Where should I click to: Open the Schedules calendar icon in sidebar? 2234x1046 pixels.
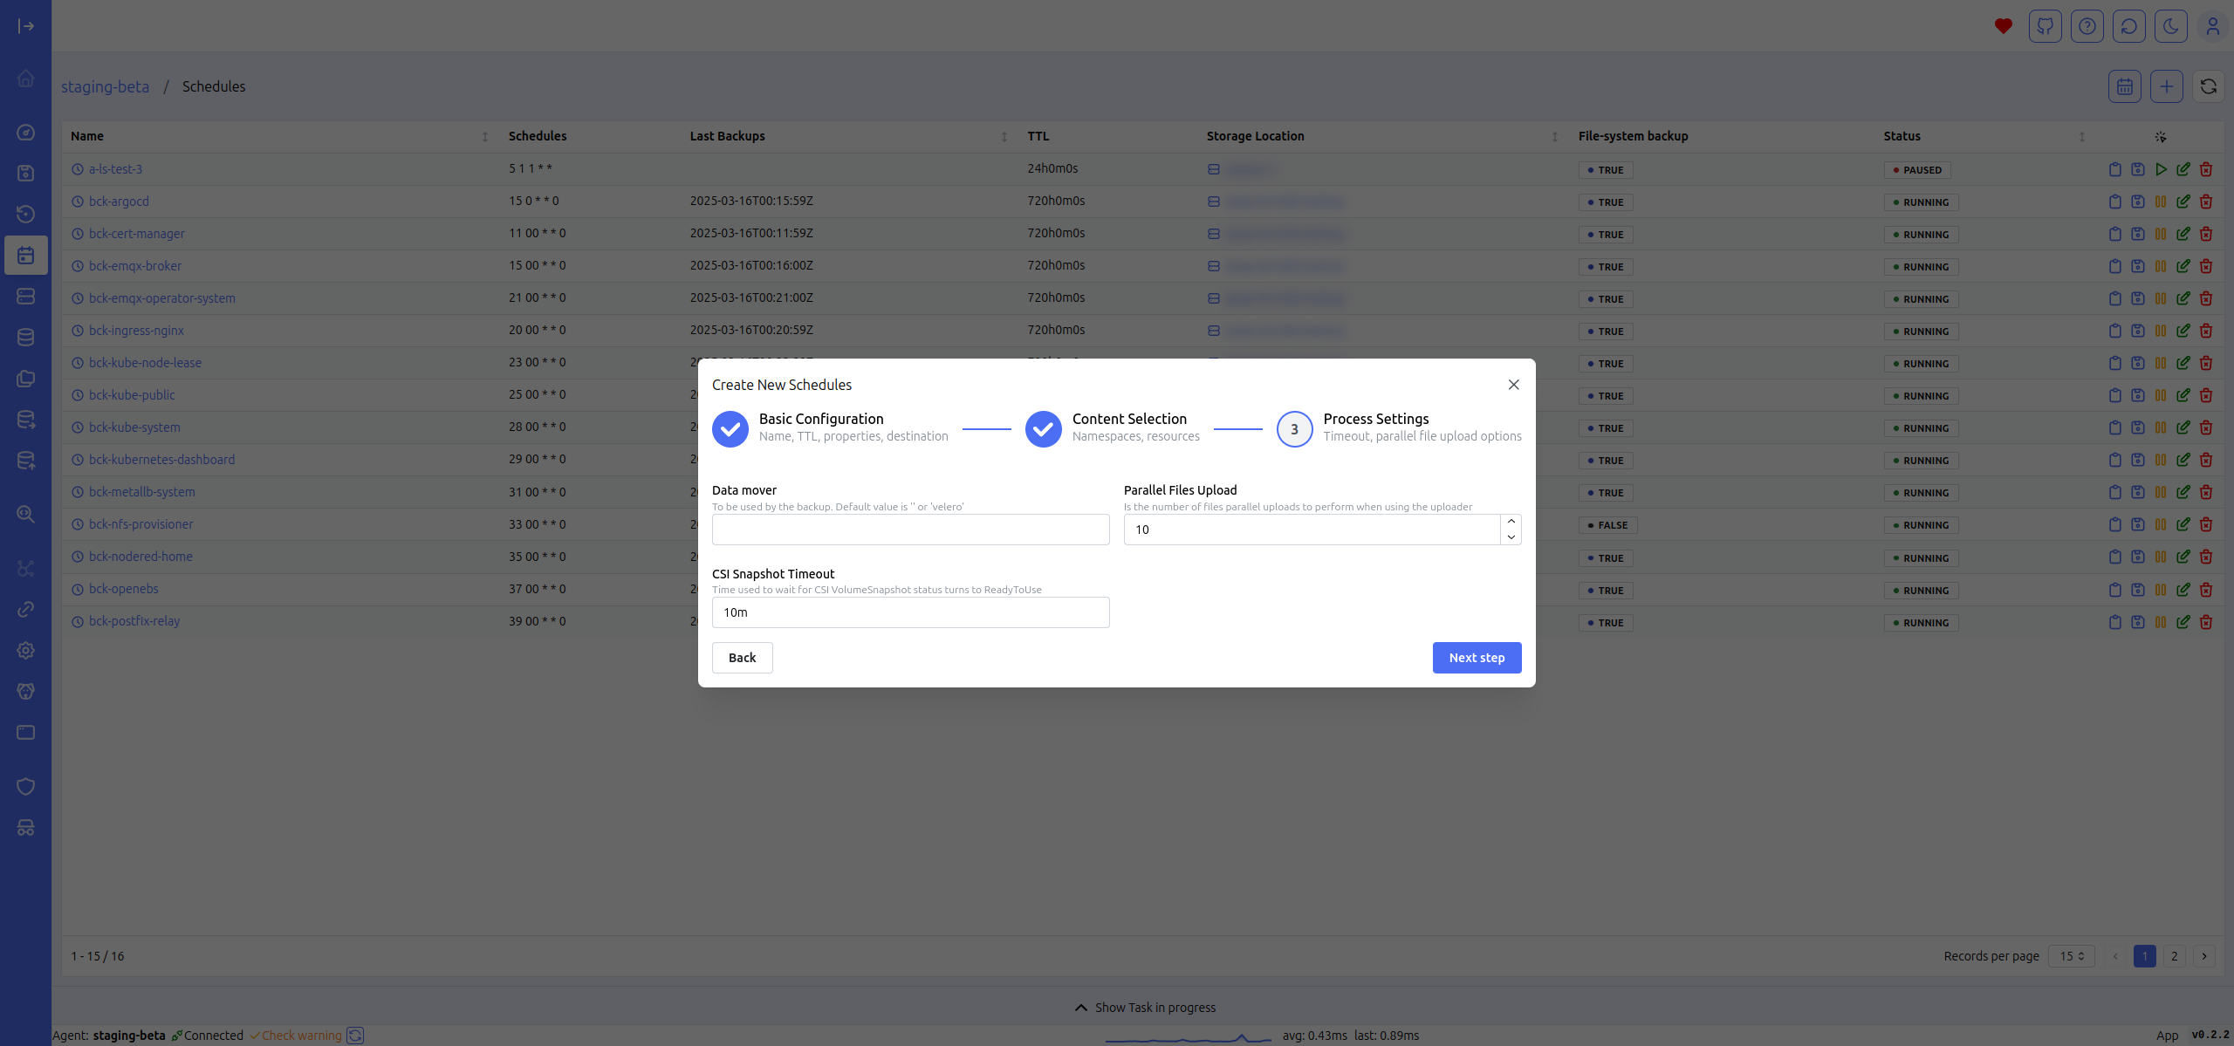pos(26,256)
